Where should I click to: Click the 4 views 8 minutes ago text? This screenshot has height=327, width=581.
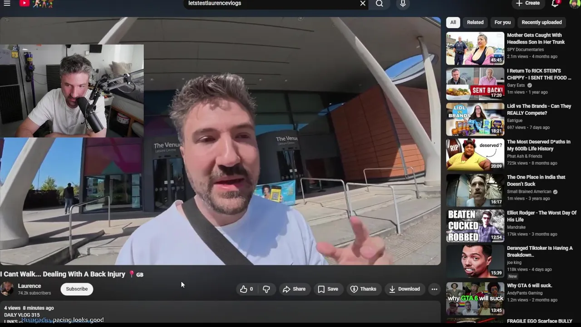(29, 308)
